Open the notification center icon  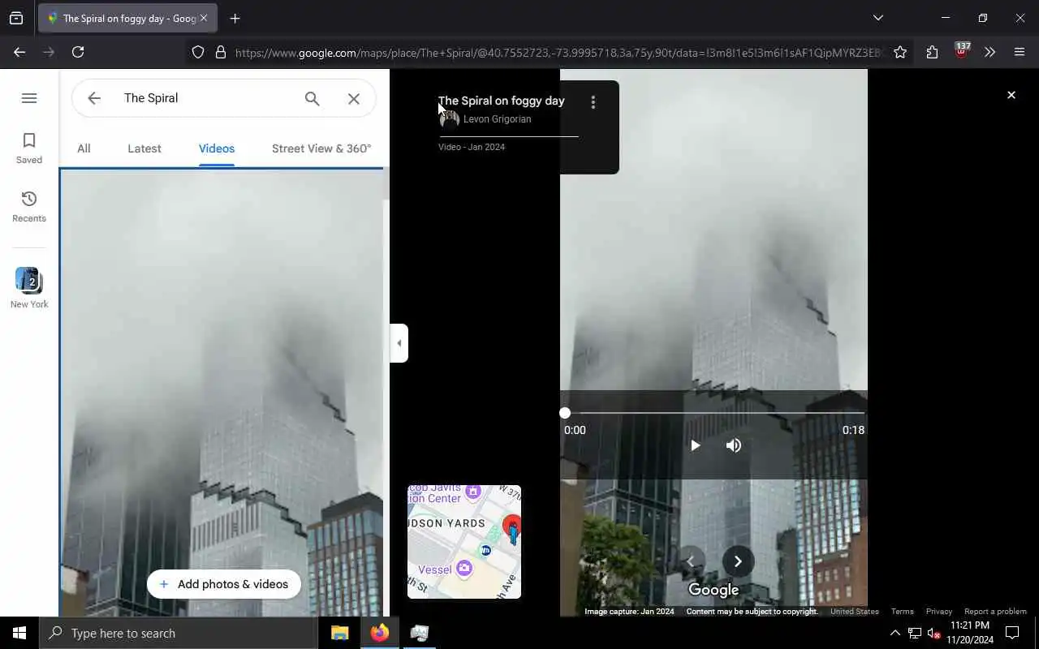(x=1012, y=633)
